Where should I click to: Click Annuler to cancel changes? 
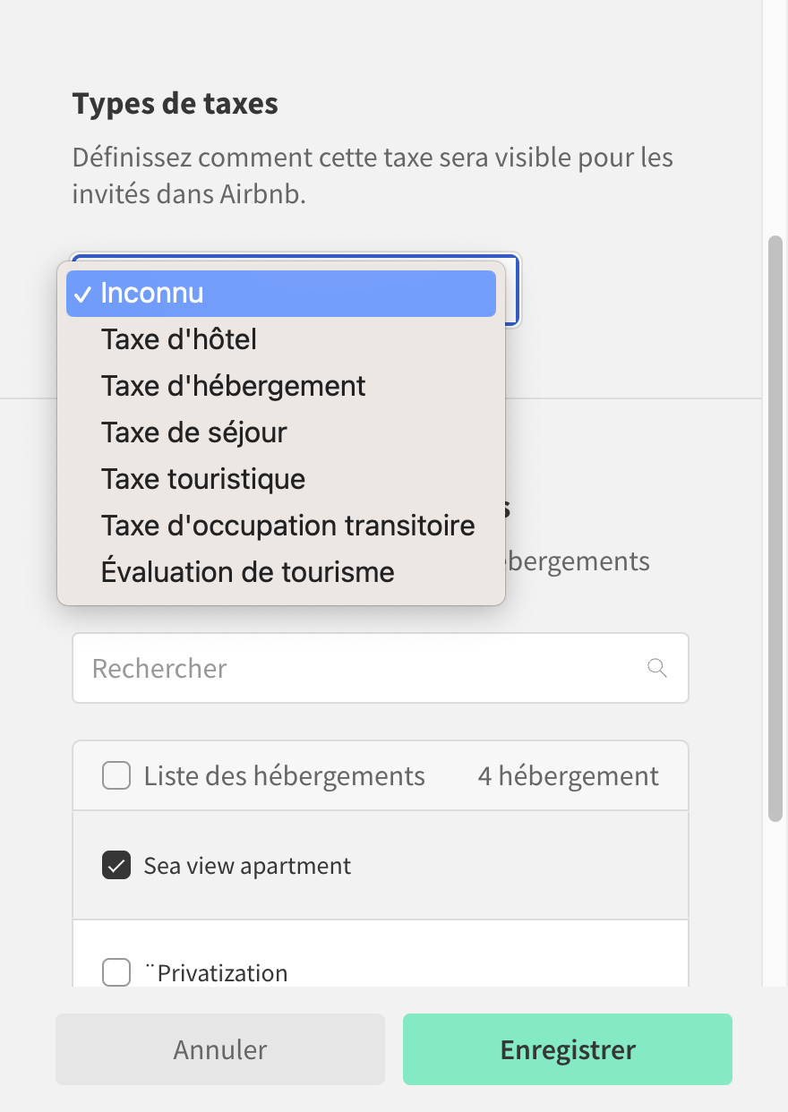pyautogui.click(x=219, y=1048)
